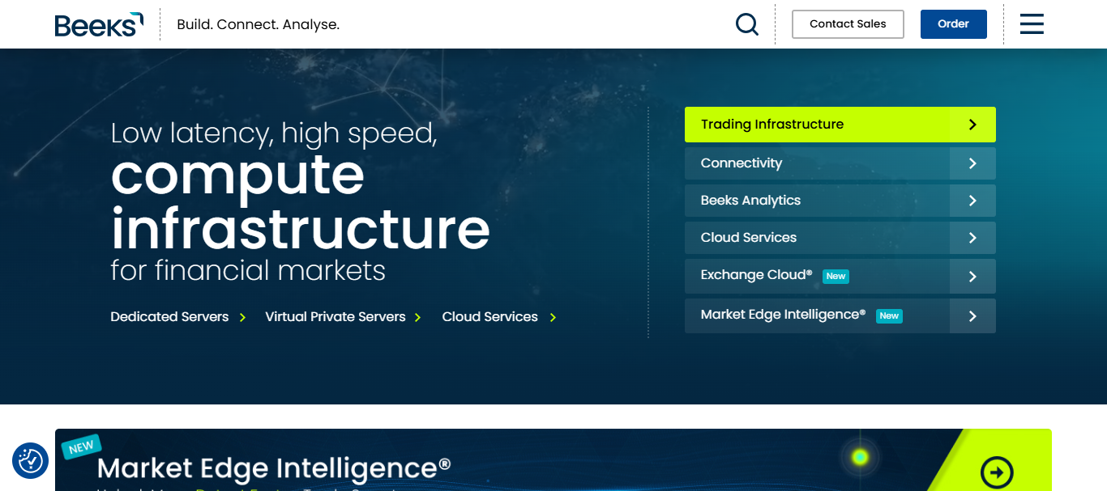Select Exchange Cloud menu item
The height and width of the screenshot is (491, 1107).
click(x=840, y=276)
